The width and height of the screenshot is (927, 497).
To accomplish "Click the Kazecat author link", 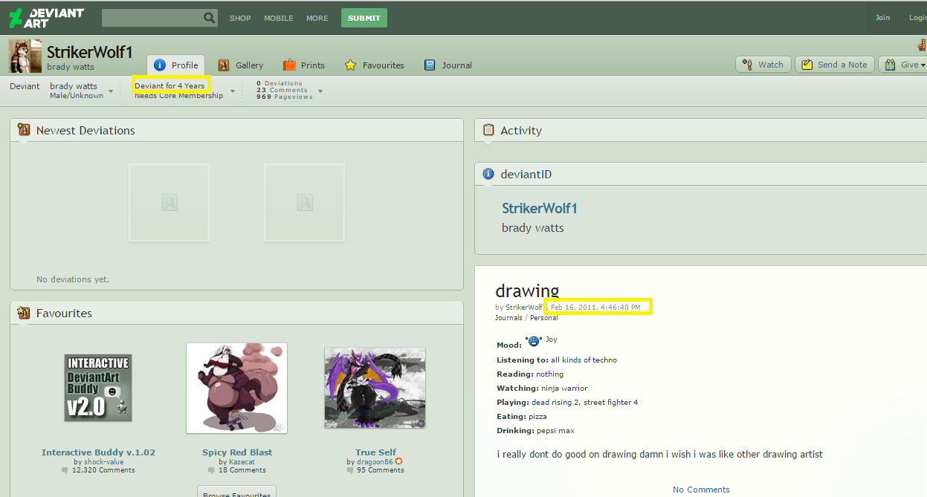I will [x=242, y=461].
